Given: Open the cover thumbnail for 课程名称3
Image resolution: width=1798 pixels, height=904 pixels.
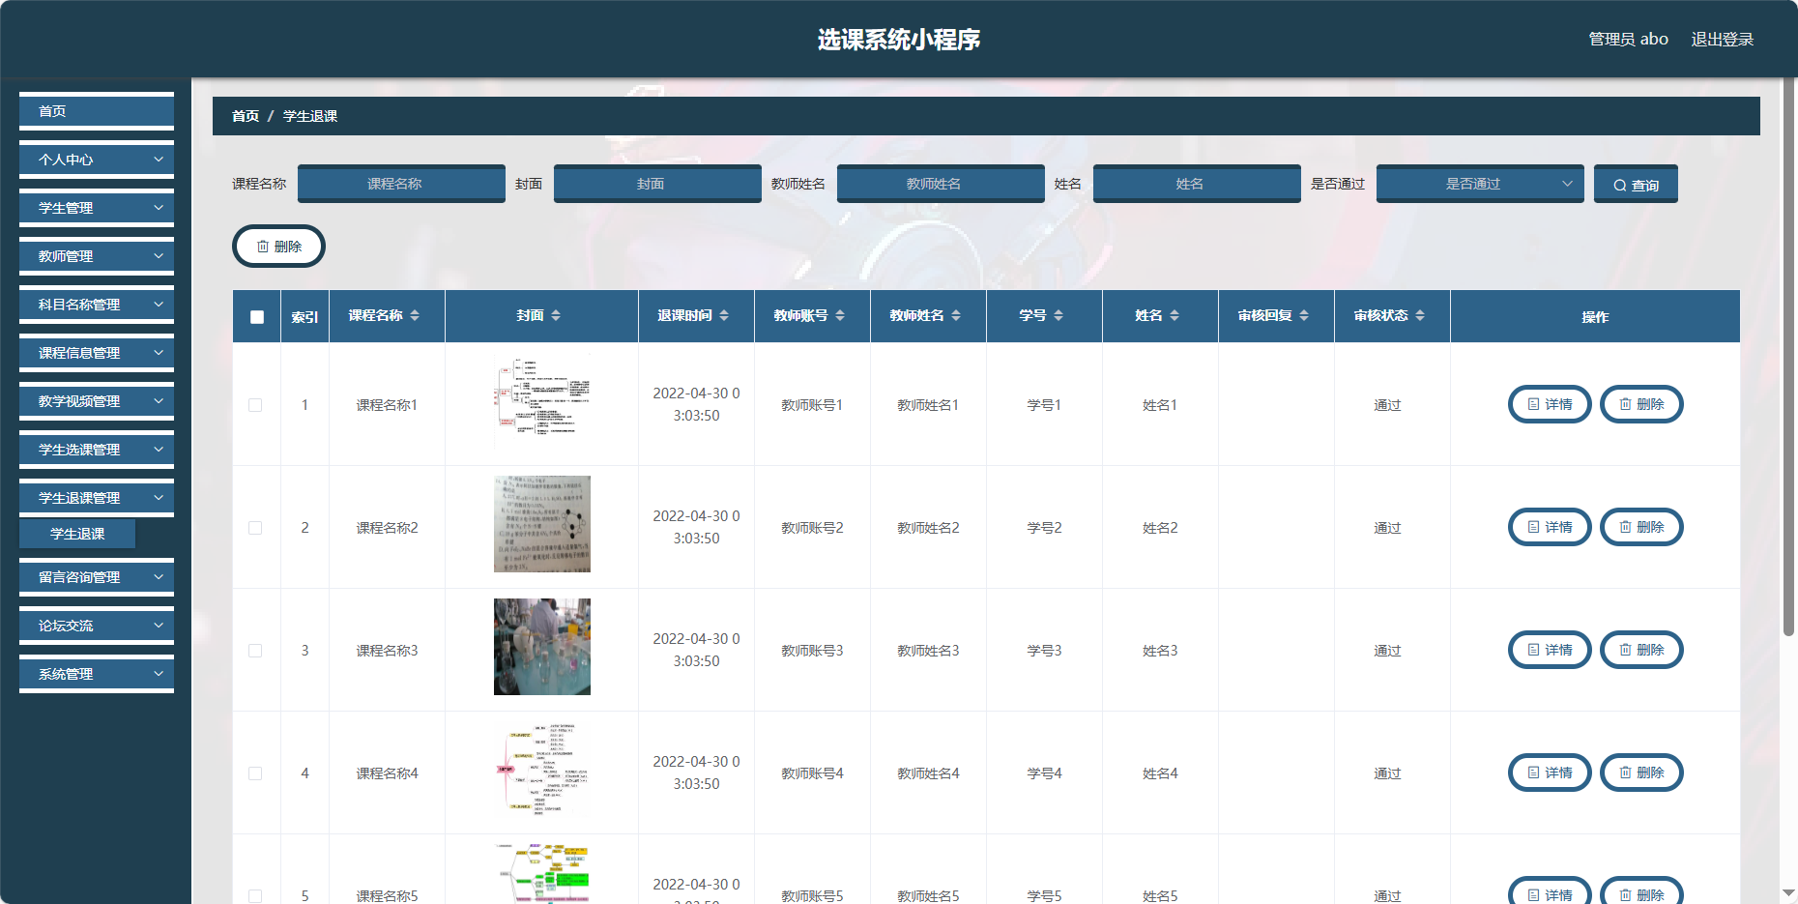Looking at the screenshot, I should [542, 647].
